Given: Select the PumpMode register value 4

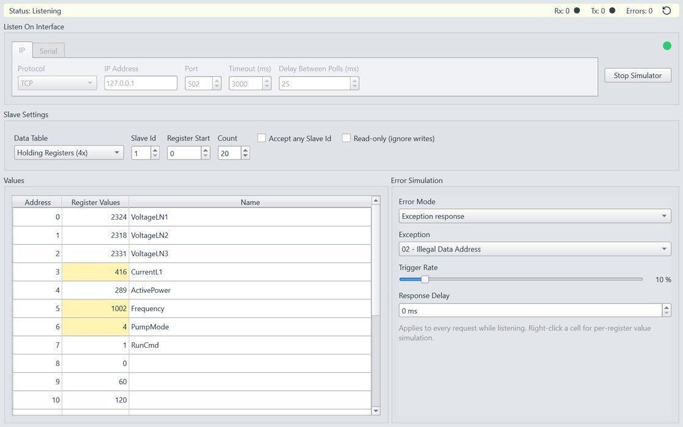Looking at the screenshot, I should coord(95,327).
